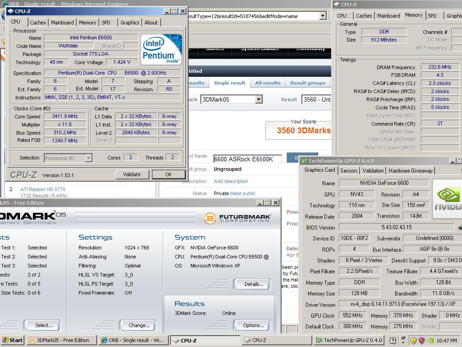Click the system clock 10:47 PM
Screen dimensions: 462x347
446,341
